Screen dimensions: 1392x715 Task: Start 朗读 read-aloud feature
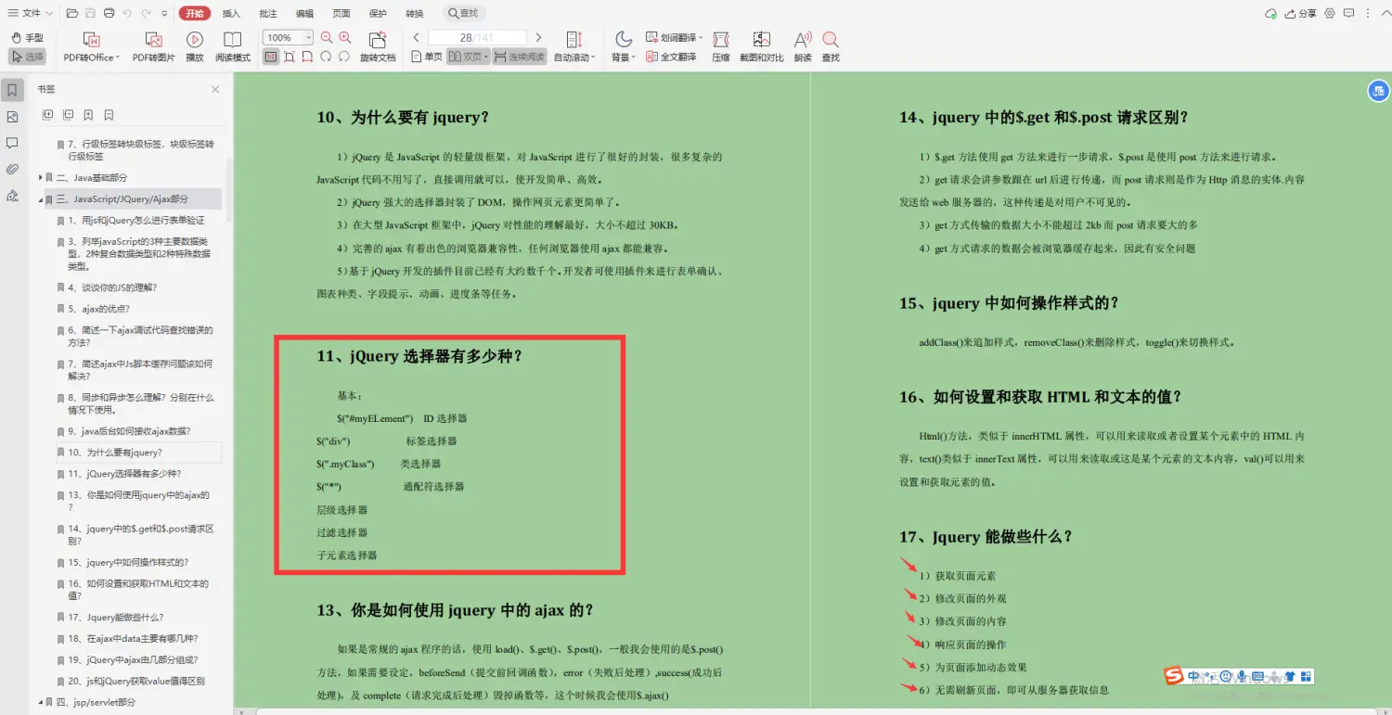803,46
